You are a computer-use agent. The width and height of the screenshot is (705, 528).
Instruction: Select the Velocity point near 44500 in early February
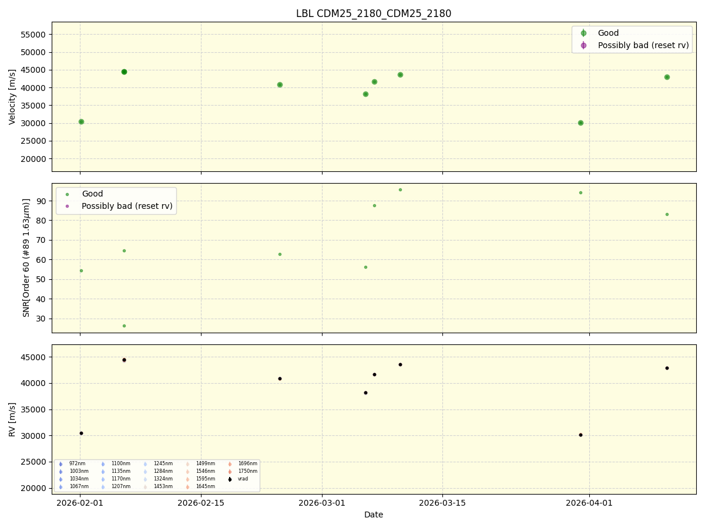(x=124, y=72)
